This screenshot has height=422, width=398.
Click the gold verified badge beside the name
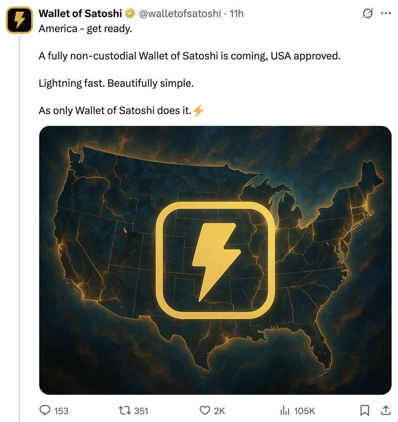pyautogui.click(x=130, y=14)
